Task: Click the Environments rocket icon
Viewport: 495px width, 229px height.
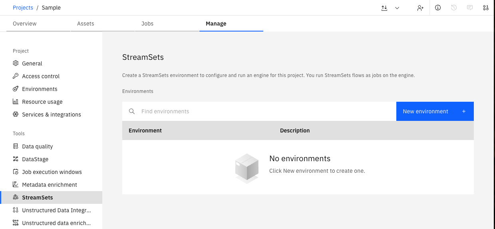Action: pos(16,89)
